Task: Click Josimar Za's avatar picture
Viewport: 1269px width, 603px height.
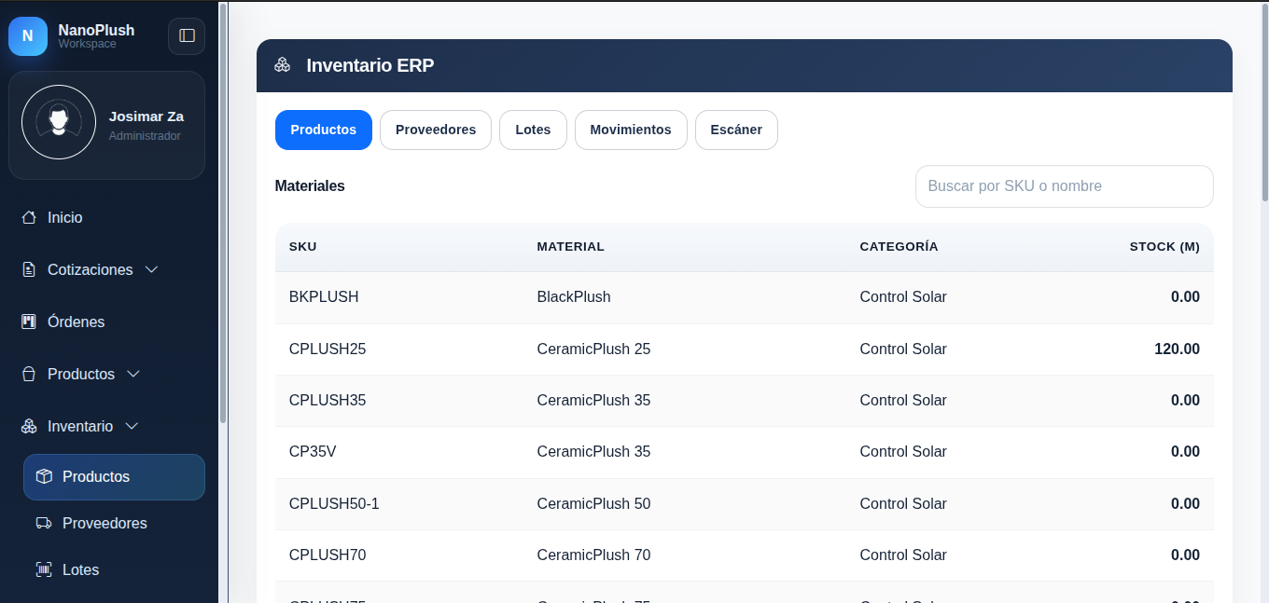Action: pos(59,122)
